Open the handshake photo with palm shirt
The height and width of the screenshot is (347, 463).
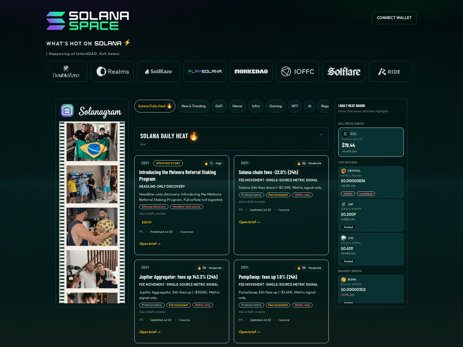pyautogui.click(x=92, y=227)
